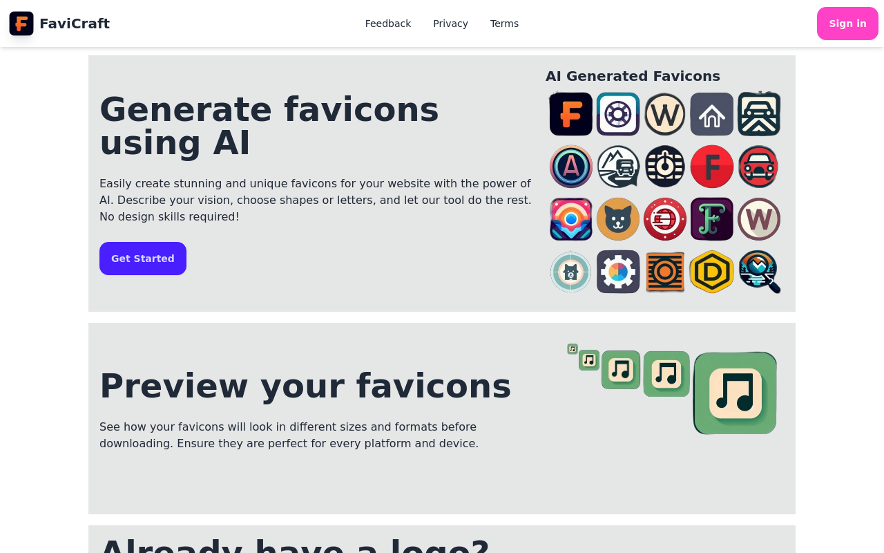Click the "AI Generated Favicons" heading
The width and height of the screenshot is (884, 553).
[x=633, y=76]
